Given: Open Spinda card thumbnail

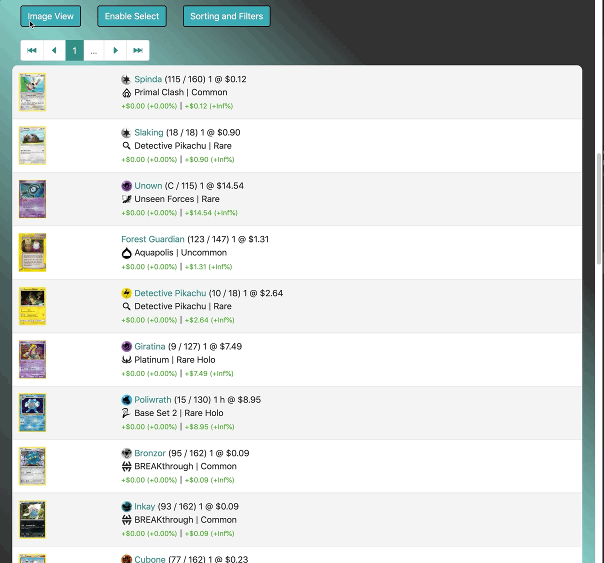Looking at the screenshot, I should click(x=32, y=92).
